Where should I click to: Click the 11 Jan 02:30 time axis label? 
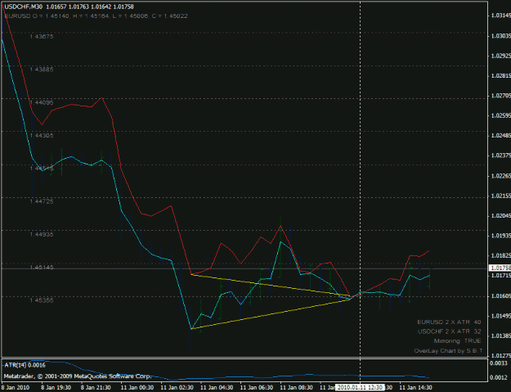(x=177, y=387)
